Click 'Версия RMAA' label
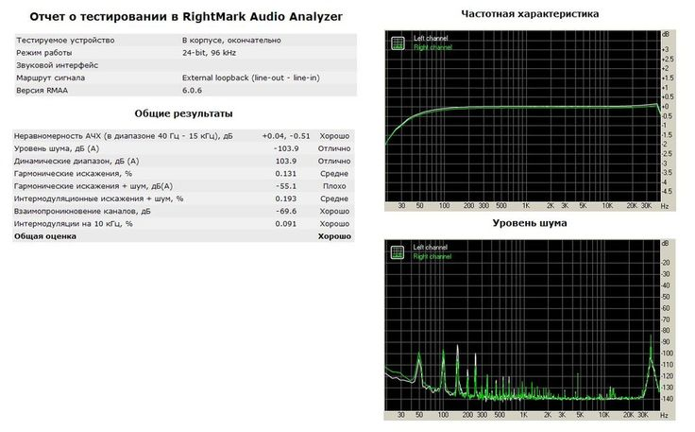Image resolution: width=695 pixels, height=432 pixels. [42, 90]
